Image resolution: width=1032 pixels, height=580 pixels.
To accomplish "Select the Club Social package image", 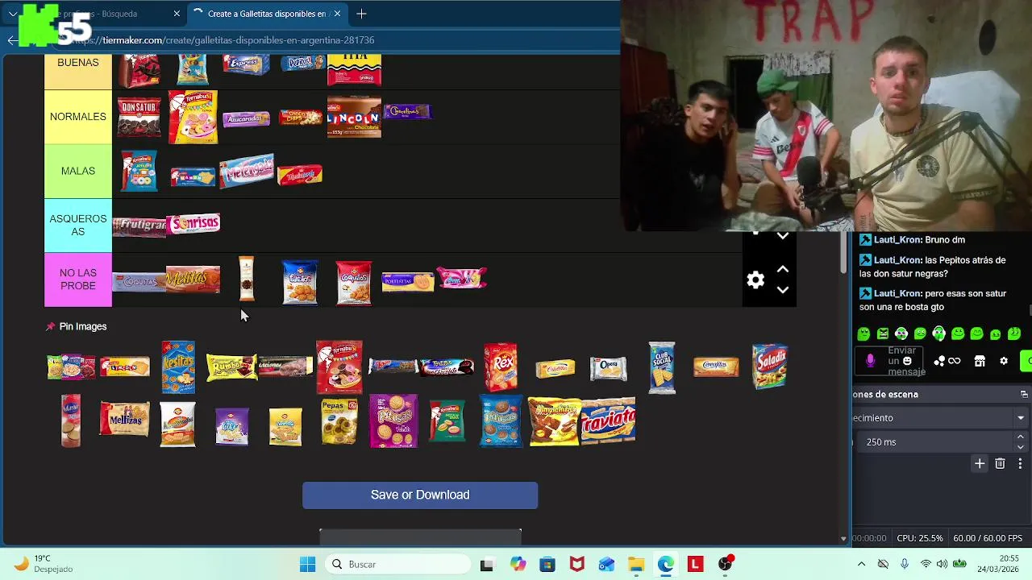I will pos(662,367).
